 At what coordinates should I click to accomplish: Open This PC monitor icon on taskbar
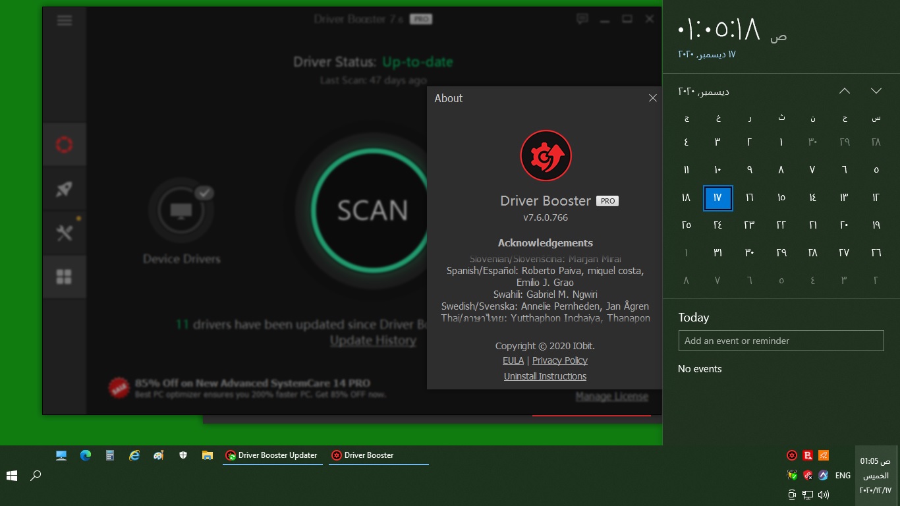click(61, 455)
